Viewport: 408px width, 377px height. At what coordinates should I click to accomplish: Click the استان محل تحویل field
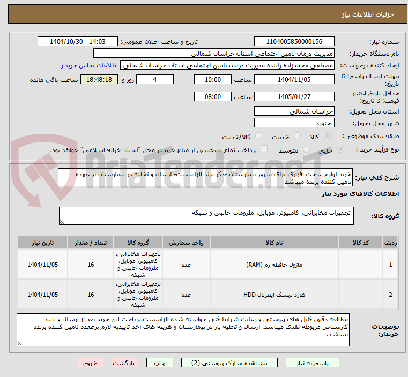click(x=294, y=111)
